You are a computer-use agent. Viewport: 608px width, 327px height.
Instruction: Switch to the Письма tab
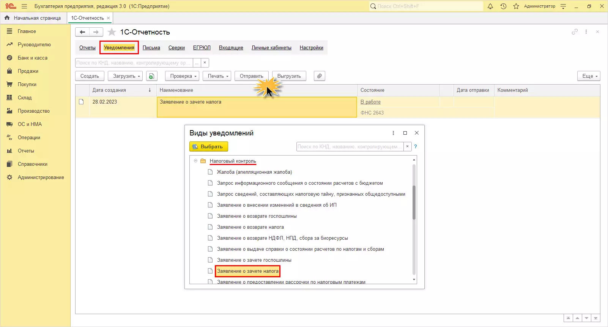tap(151, 48)
